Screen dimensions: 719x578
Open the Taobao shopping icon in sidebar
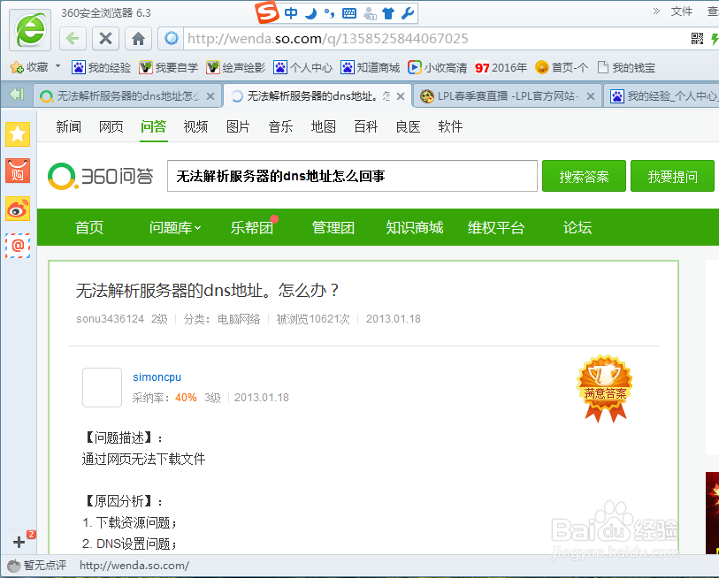click(x=18, y=171)
